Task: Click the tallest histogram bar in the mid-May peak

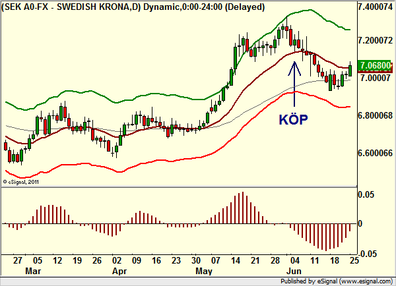Action: pyautogui.click(x=243, y=208)
